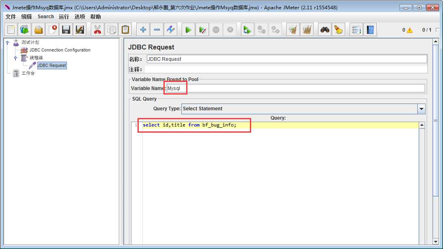Click the 注释 comment field
The width and height of the screenshot is (443, 249).
[x=286, y=69]
